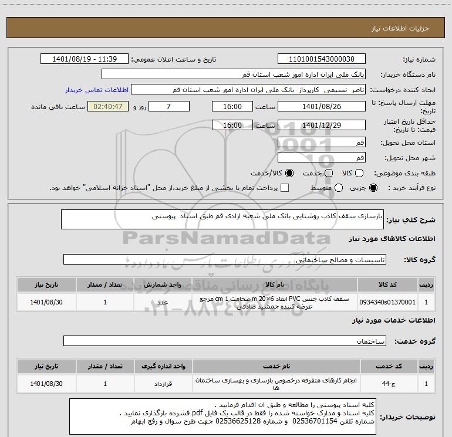Click the announcement date field 1401/08/19 - 11:39
The height and width of the screenshot is (437, 452).
(85, 59)
